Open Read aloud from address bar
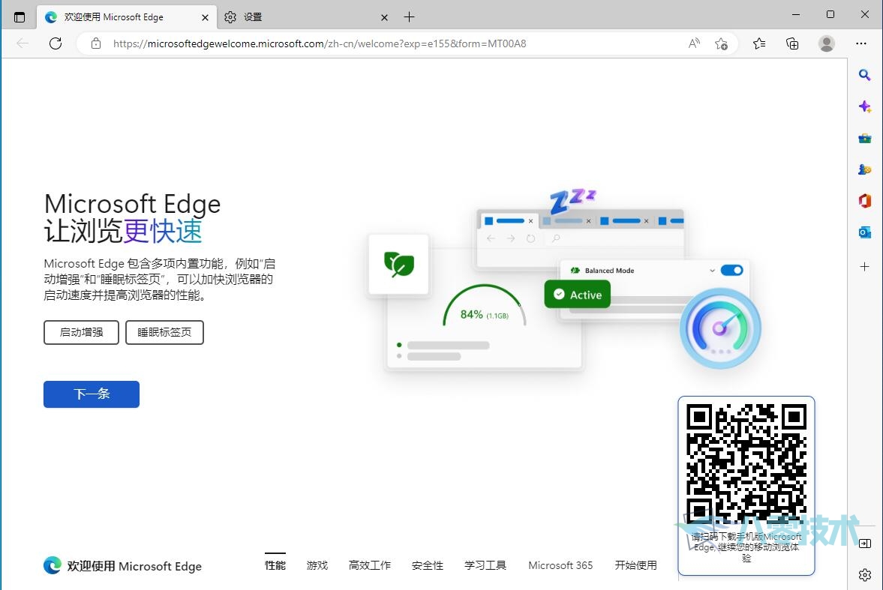 695,43
